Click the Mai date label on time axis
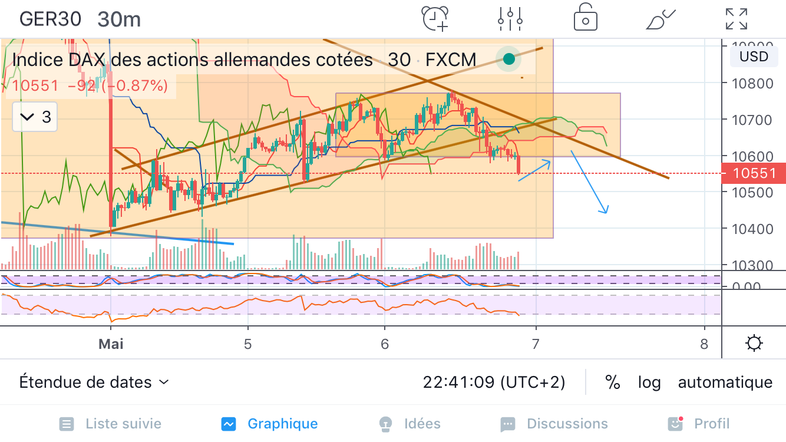The image size is (786, 442). point(111,343)
